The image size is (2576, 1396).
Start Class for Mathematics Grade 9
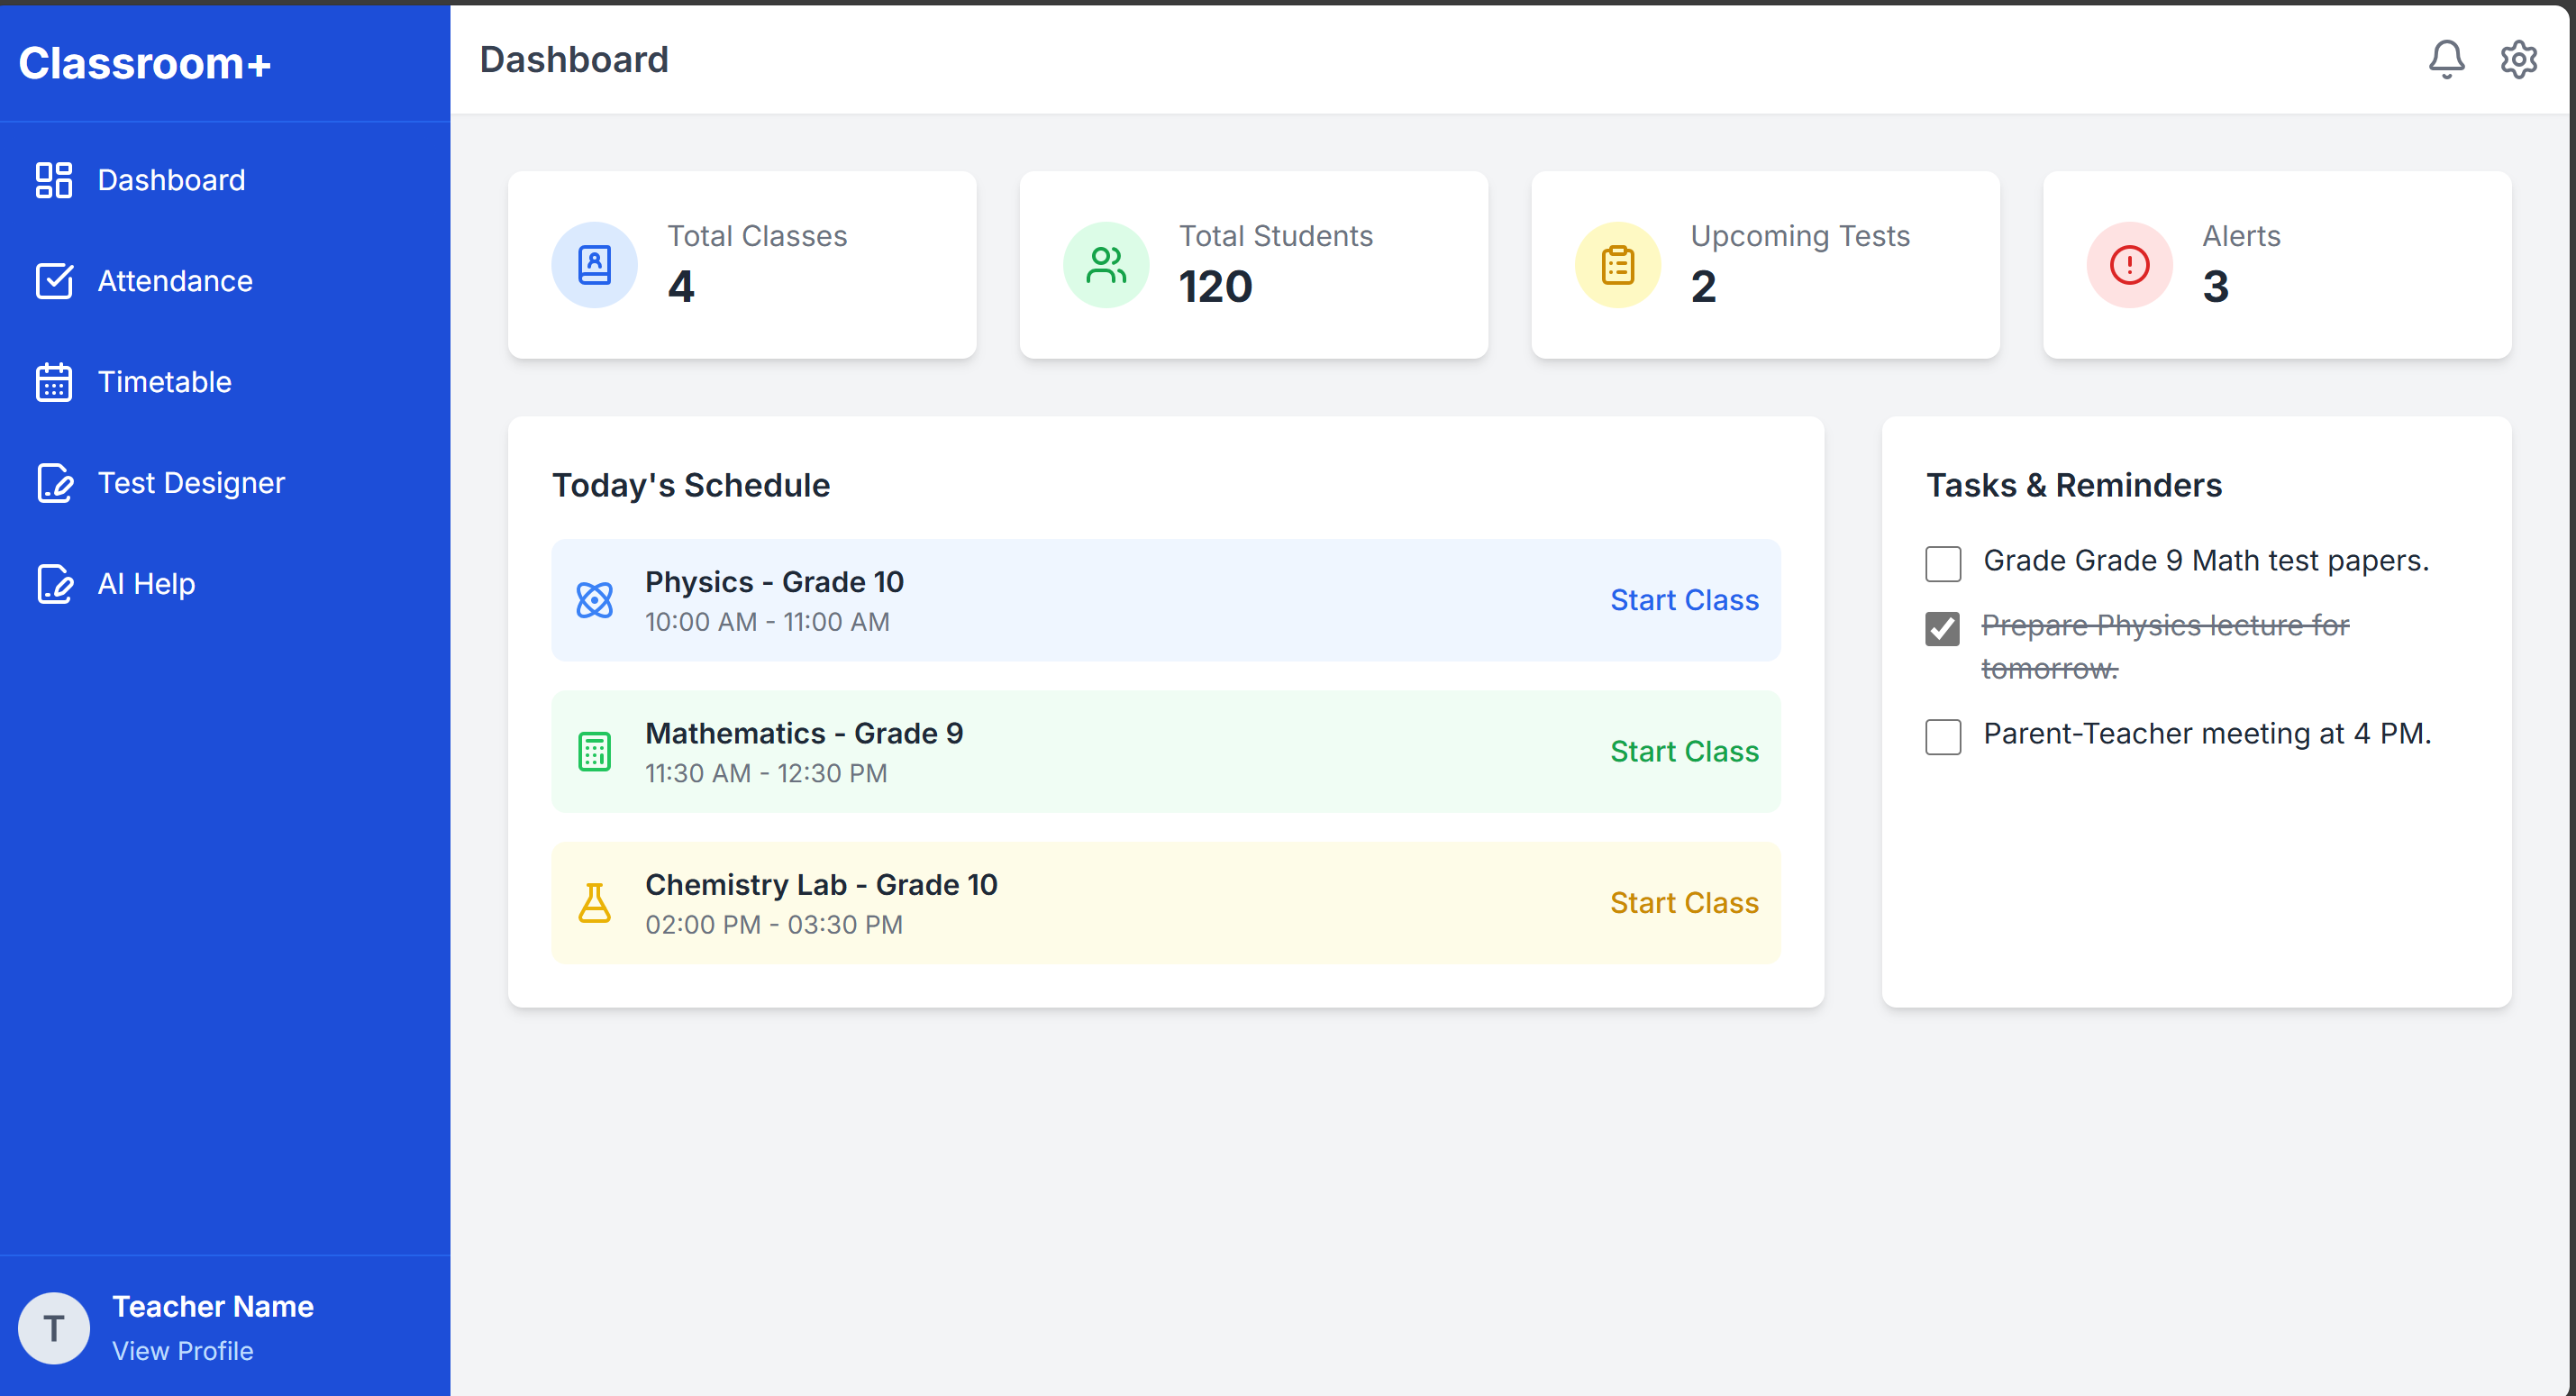tap(1683, 751)
